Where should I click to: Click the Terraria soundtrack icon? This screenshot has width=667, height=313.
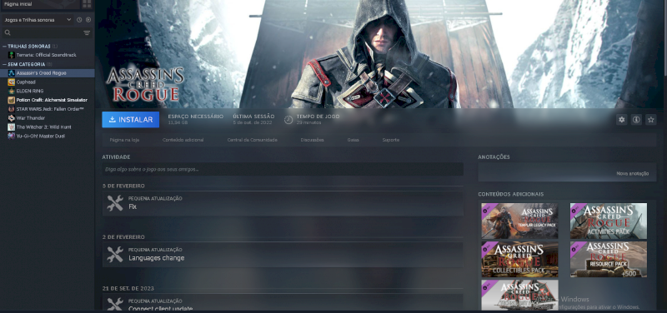click(12, 55)
